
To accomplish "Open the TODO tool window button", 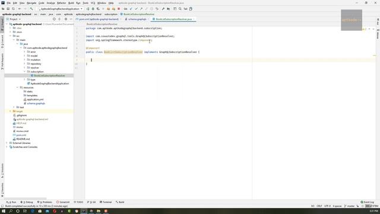I will pyautogui.click(x=78, y=202).
